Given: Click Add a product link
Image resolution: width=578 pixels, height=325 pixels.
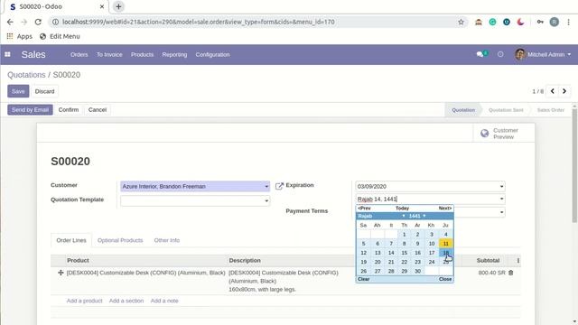Looking at the screenshot, I should (84, 301).
